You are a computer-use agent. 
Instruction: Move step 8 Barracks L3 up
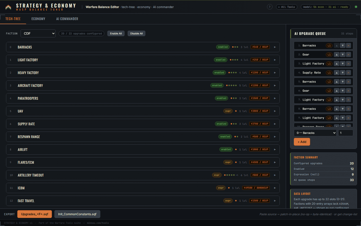(x=336, y=109)
